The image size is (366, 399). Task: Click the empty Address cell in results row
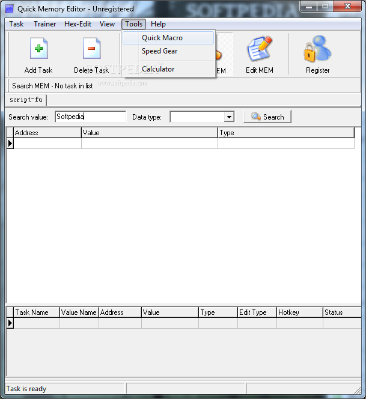(x=47, y=144)
